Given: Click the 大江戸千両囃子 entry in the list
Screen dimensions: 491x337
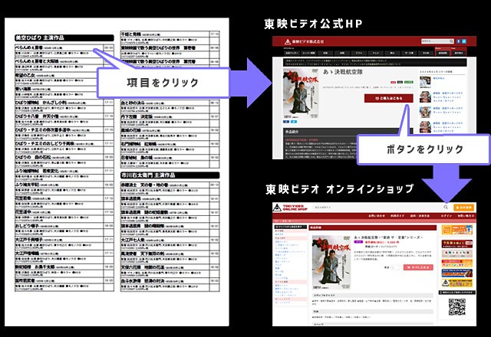Looking at the screenshot, I should tap(64, 243).
